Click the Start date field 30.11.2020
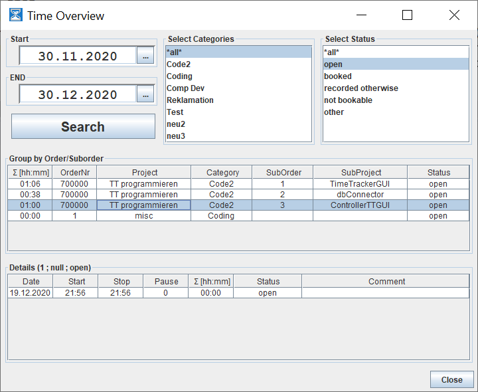Screen dimensions: 478x392 [x=77, y=56]
